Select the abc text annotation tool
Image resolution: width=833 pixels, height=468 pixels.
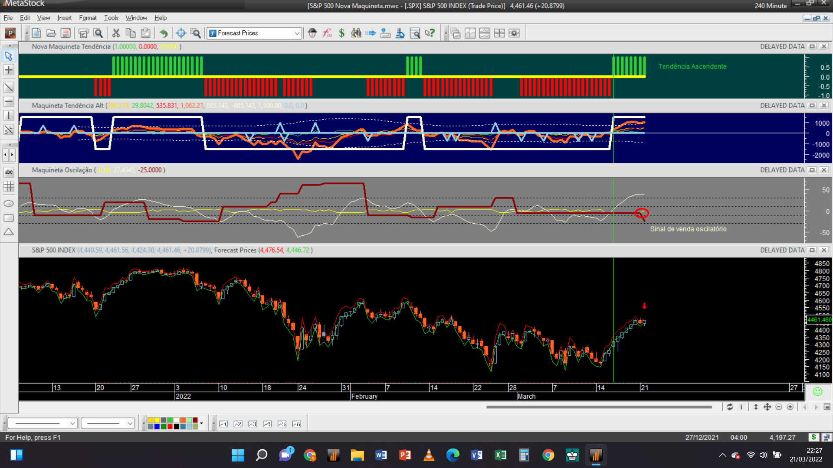point(8,172)
